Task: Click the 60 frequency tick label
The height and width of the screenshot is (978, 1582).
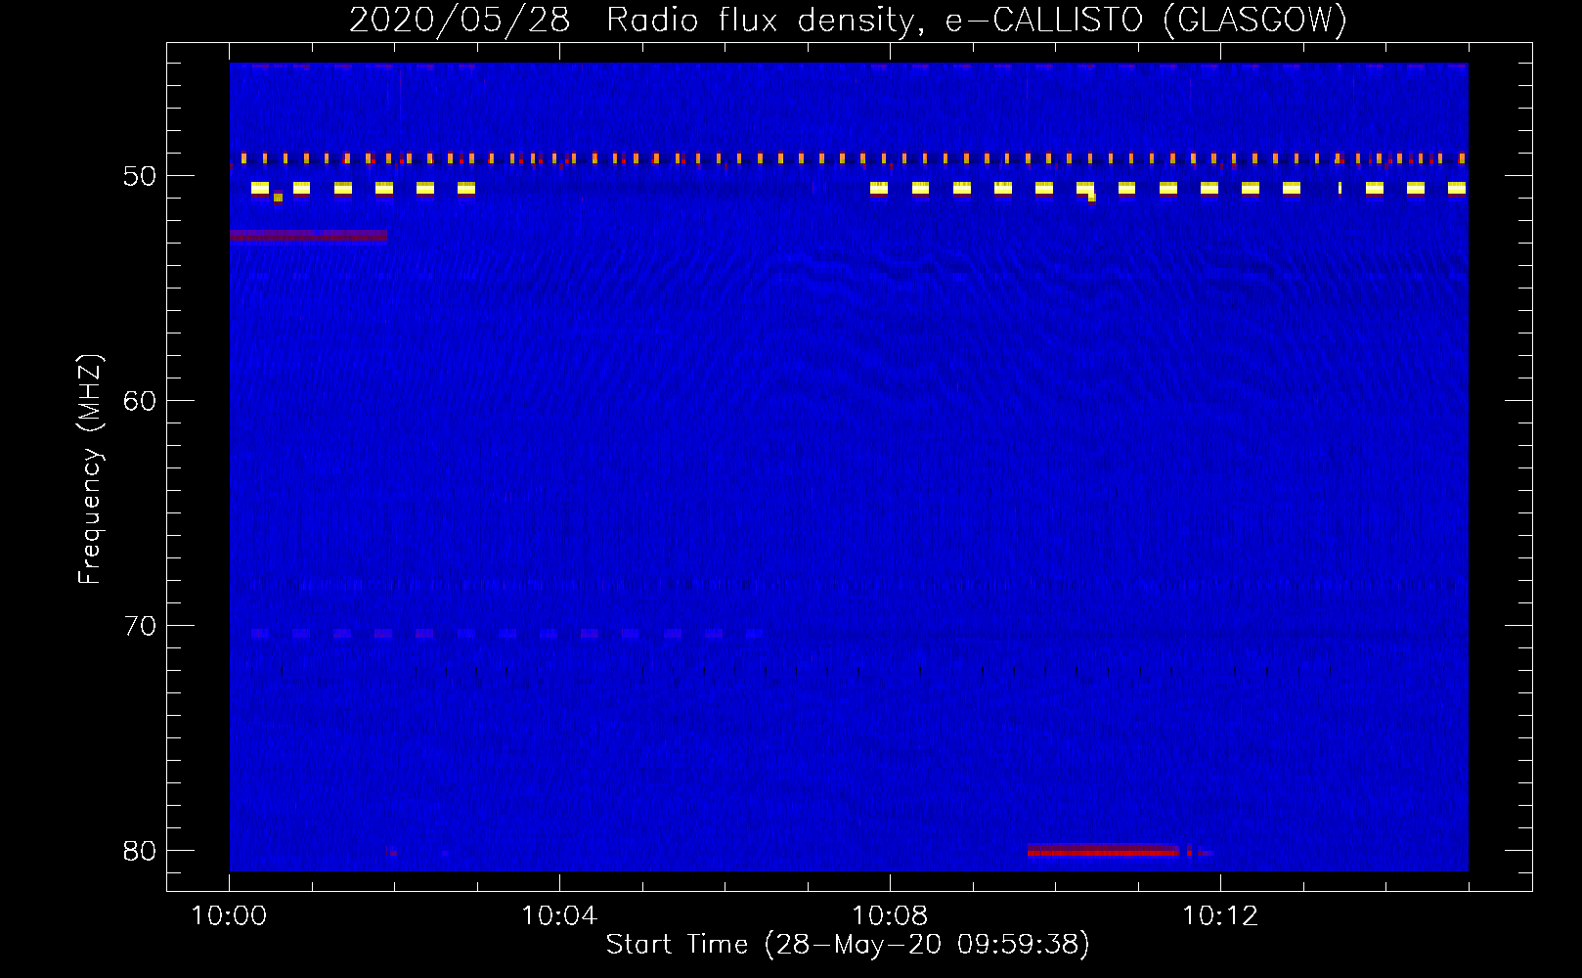Action: click(140, 401)
